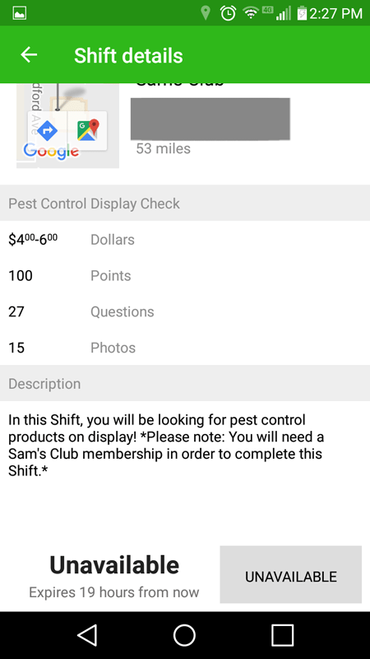Tap the picture notification icon
Screen dimensions: 370x659
pos(20,13)
